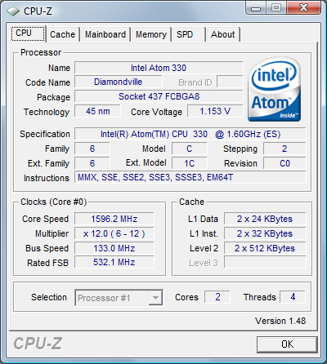Click the OK button
The height and width of the screenshot is (364, 327).
coord(287,344)
